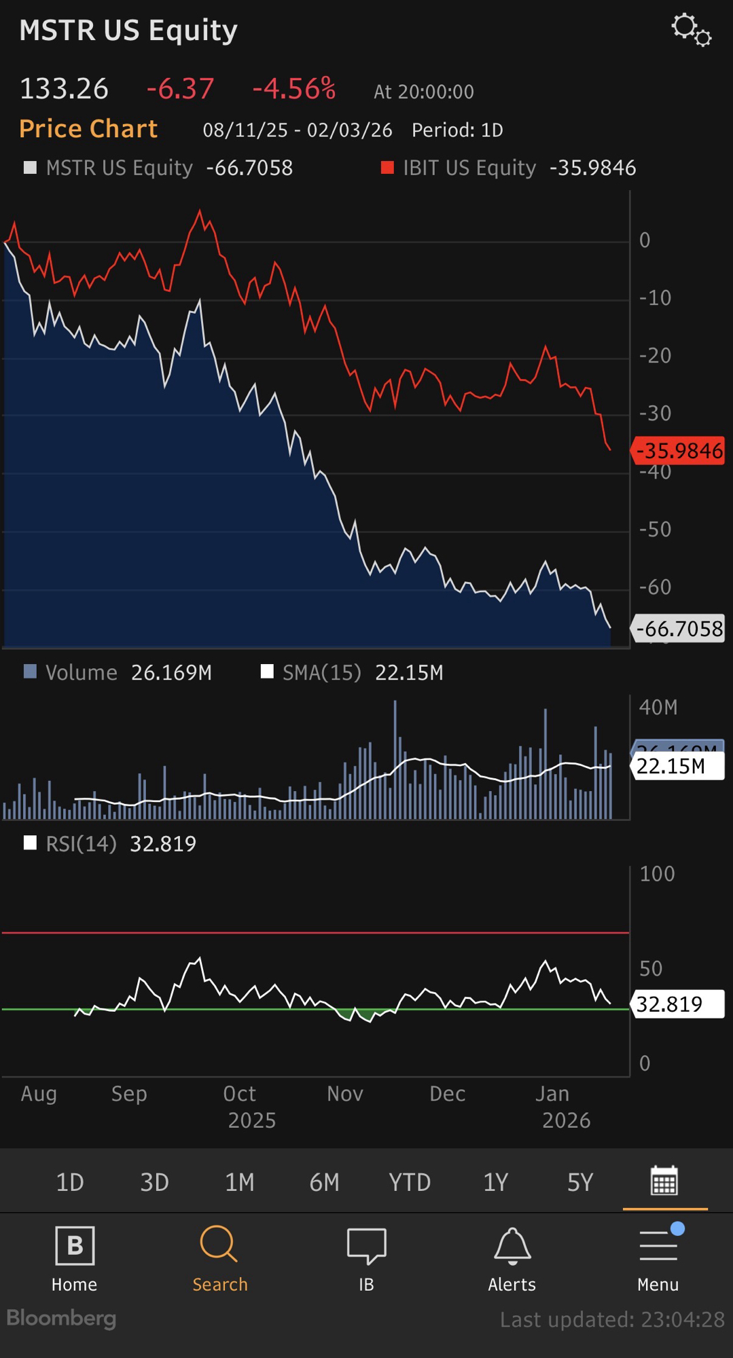
Task: Tap the Volume legend label
Action: (81, 672)
